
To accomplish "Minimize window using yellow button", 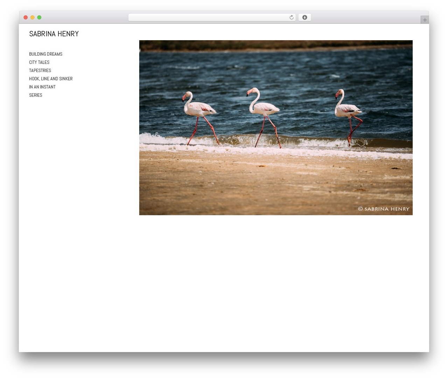I will pyautogui.click(x=33, y=17).
